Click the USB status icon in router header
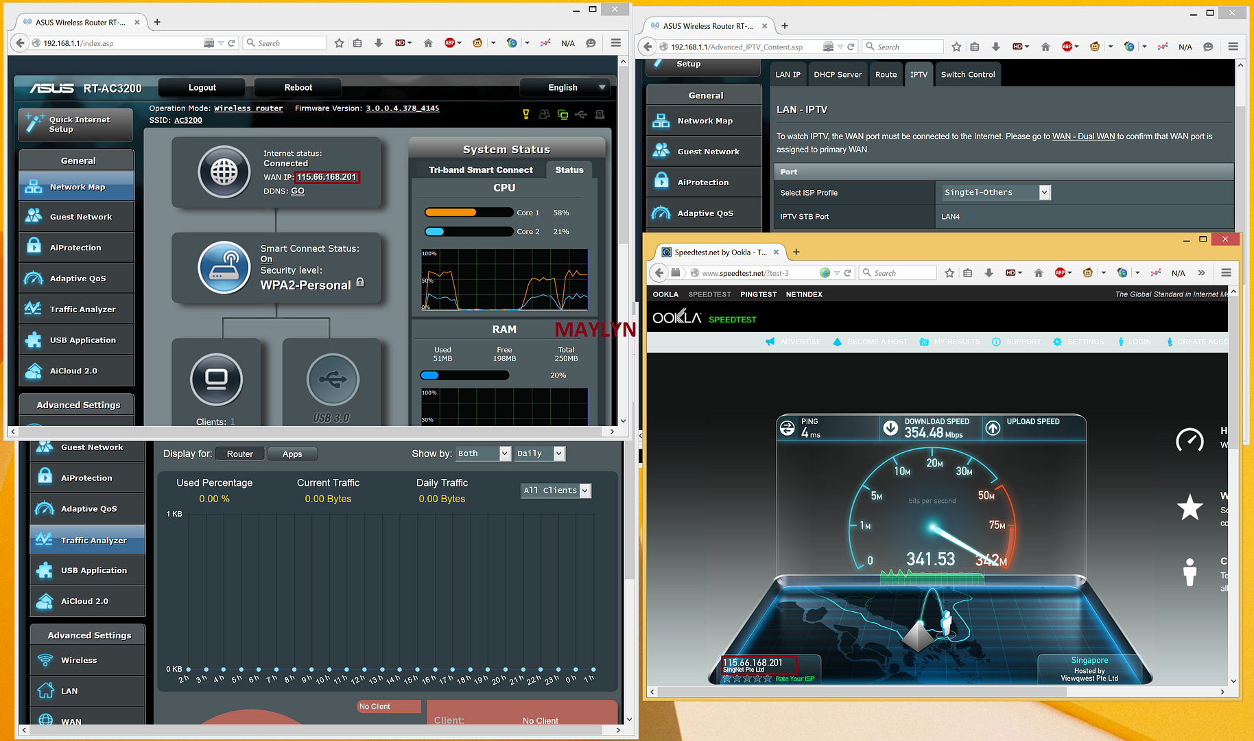Viewport: 1254px width, 741px height. tap(581, 115)
